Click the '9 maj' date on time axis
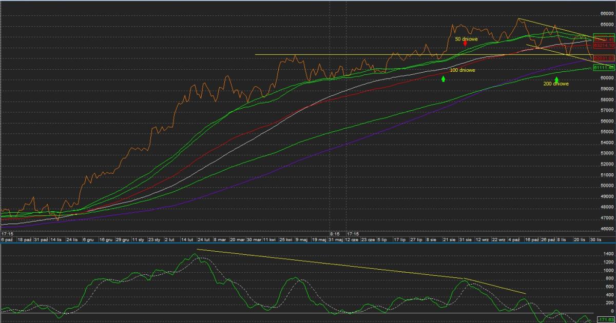The height and width of the screenshot is (323, 616). coord(302,239)
